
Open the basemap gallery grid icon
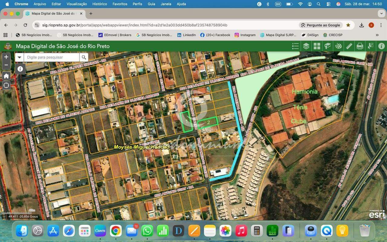[317, 46]
